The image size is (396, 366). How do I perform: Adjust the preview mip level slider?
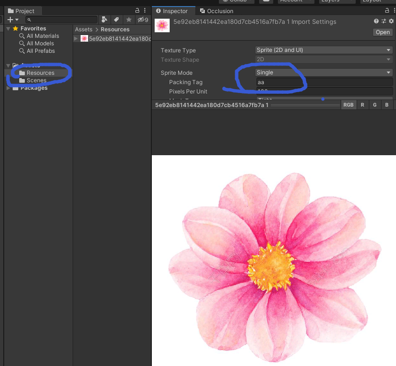click(306, 105)
